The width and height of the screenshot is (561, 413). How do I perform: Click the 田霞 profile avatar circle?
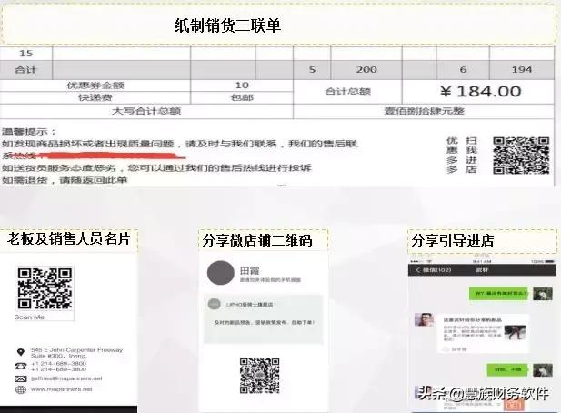pos(221,273)
